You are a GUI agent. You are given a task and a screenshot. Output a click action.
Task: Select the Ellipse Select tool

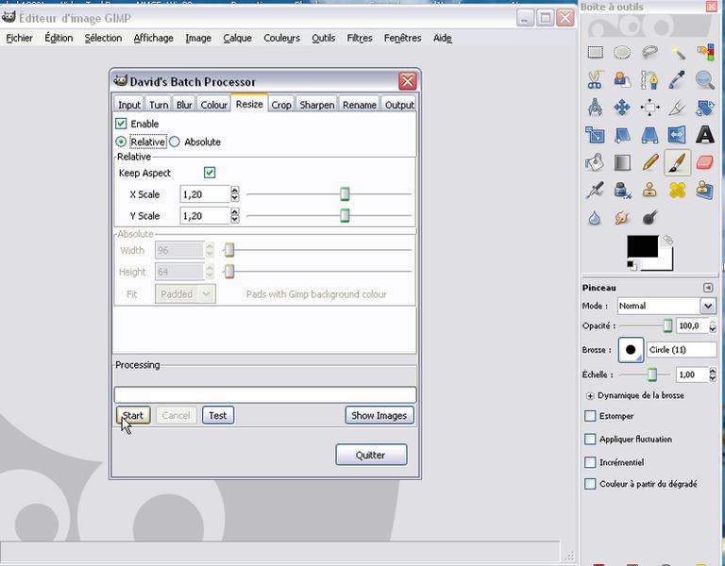click(622, 52)
